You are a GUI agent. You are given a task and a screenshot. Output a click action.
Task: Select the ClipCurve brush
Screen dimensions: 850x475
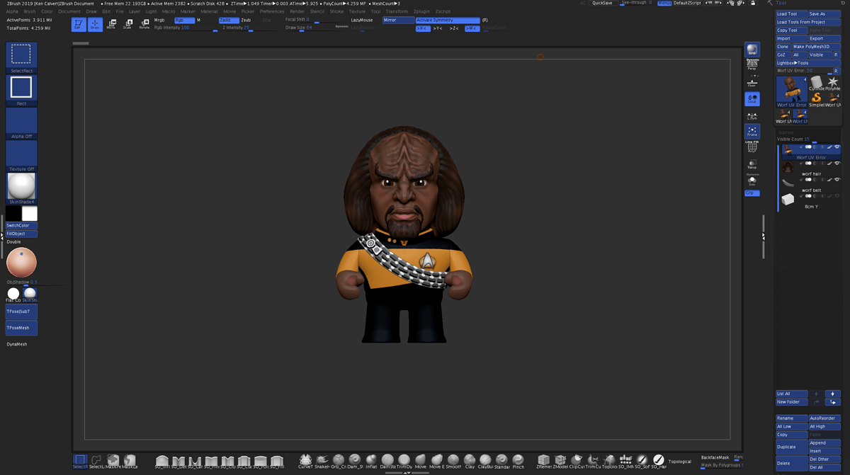(x=577, y=462)
